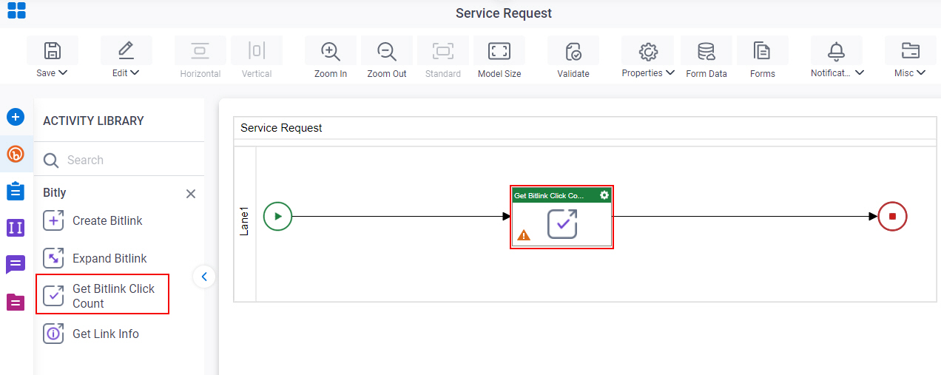Open the activity node's settings gear
This screenshot has width=941, height=375.
point(604,195)
